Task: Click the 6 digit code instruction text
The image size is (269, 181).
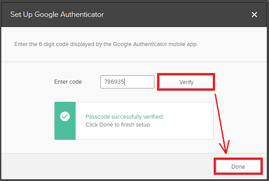Action: pos(106,44)
